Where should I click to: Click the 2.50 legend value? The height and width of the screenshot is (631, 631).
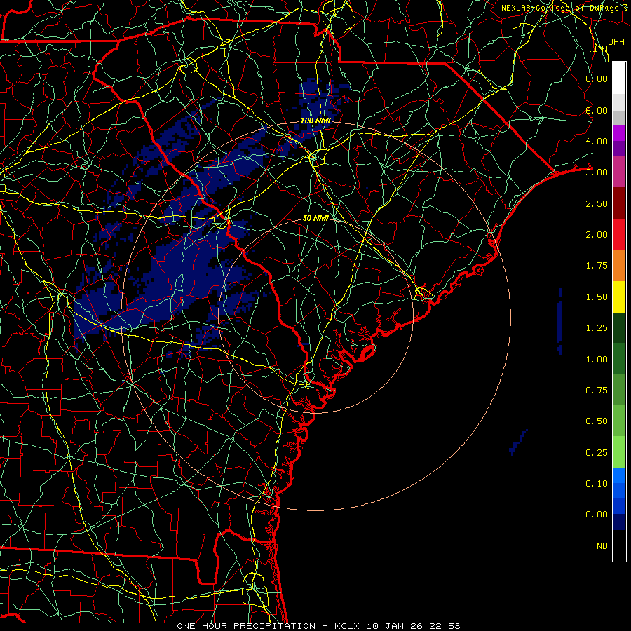click(597, 203)
